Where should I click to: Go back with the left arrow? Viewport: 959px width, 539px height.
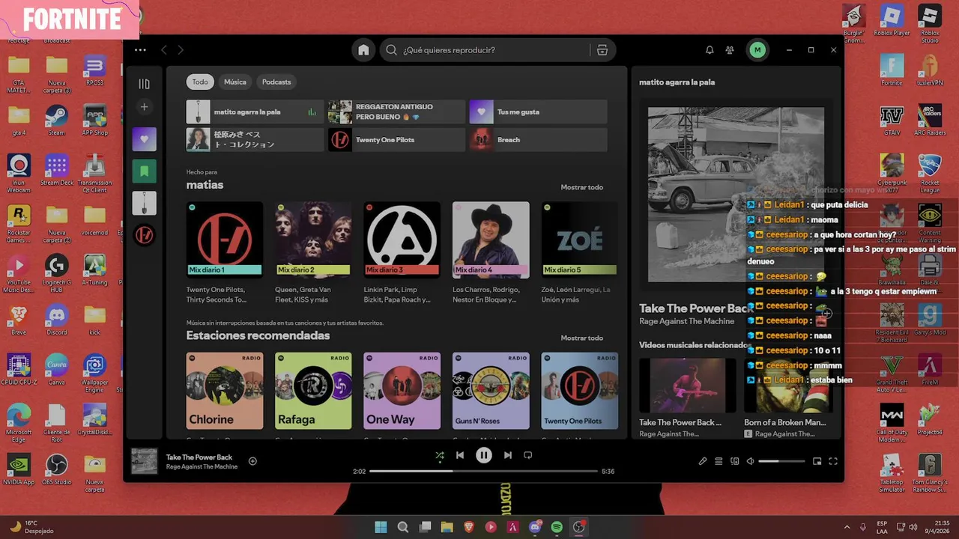click(164, 50)
